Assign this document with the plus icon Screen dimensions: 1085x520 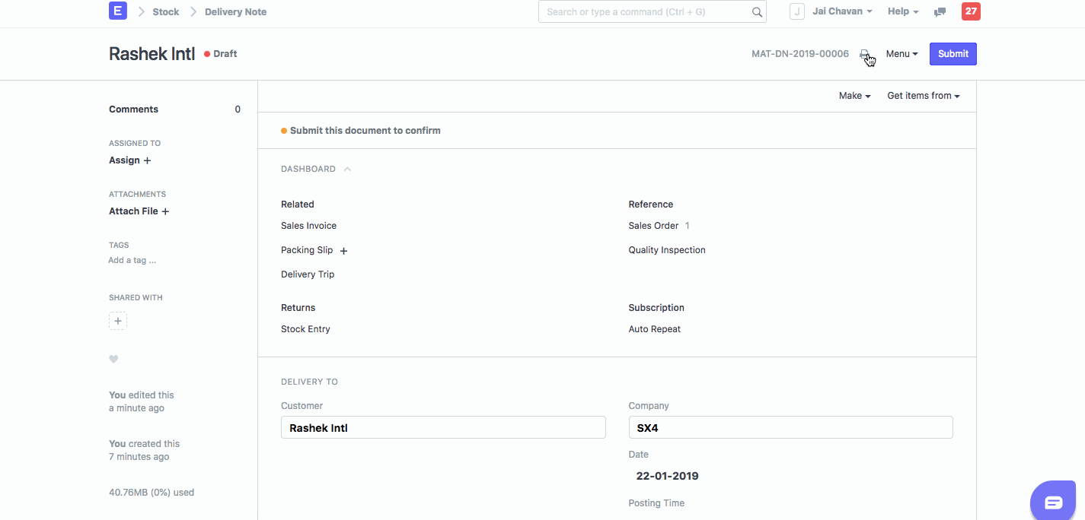click(147, 160)
